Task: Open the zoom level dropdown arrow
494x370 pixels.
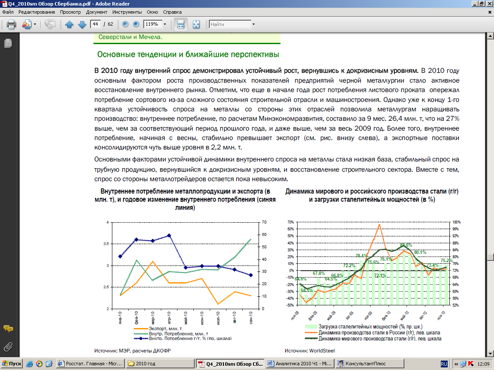Action: pos(165,24)
